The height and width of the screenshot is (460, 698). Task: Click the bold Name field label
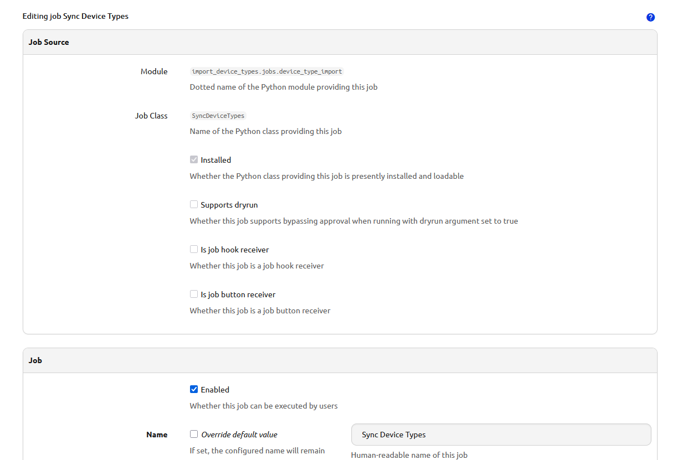click(x=157, y=435)
